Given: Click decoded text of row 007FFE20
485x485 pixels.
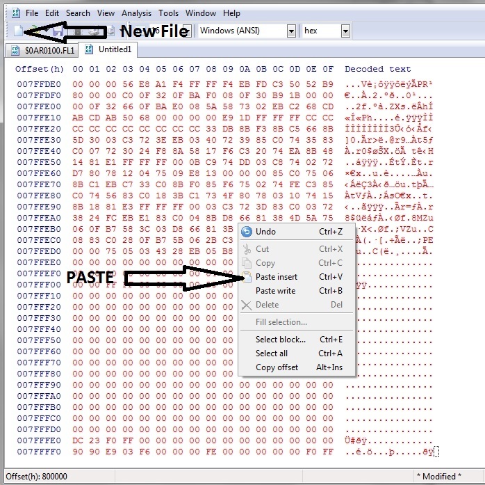Looking at the screenshot, I should (389, 129).
